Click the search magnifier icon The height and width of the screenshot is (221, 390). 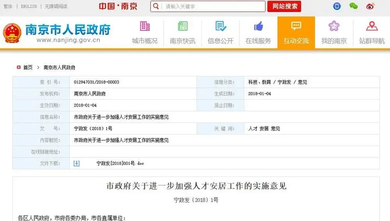click(156, 6)
